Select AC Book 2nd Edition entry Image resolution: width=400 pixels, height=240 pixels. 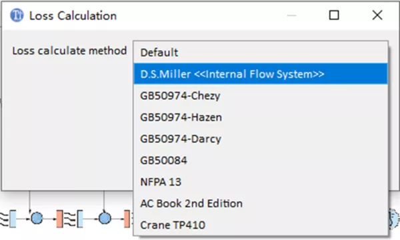pyautogui.click(x=261, y=203)
